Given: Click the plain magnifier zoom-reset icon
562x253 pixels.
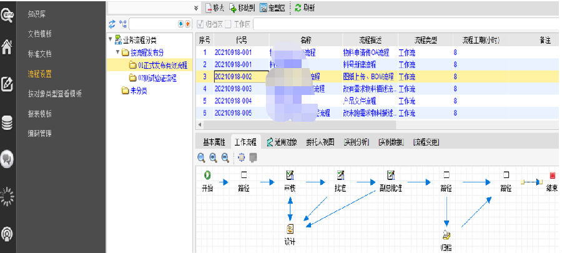Looking at the screenshot, I should (x=202, y=157).
